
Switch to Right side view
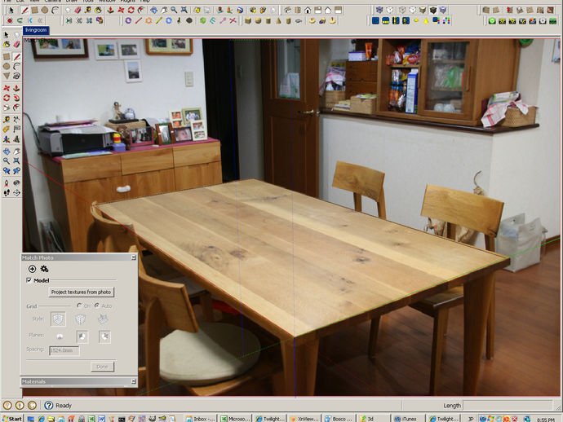pyautogui.click(x=317, y=10)
